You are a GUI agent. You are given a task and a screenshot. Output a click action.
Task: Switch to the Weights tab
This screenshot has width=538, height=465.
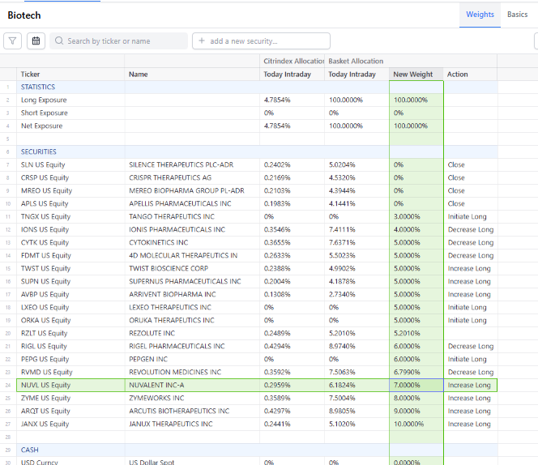pyautogui.click(x=480, y=15)
